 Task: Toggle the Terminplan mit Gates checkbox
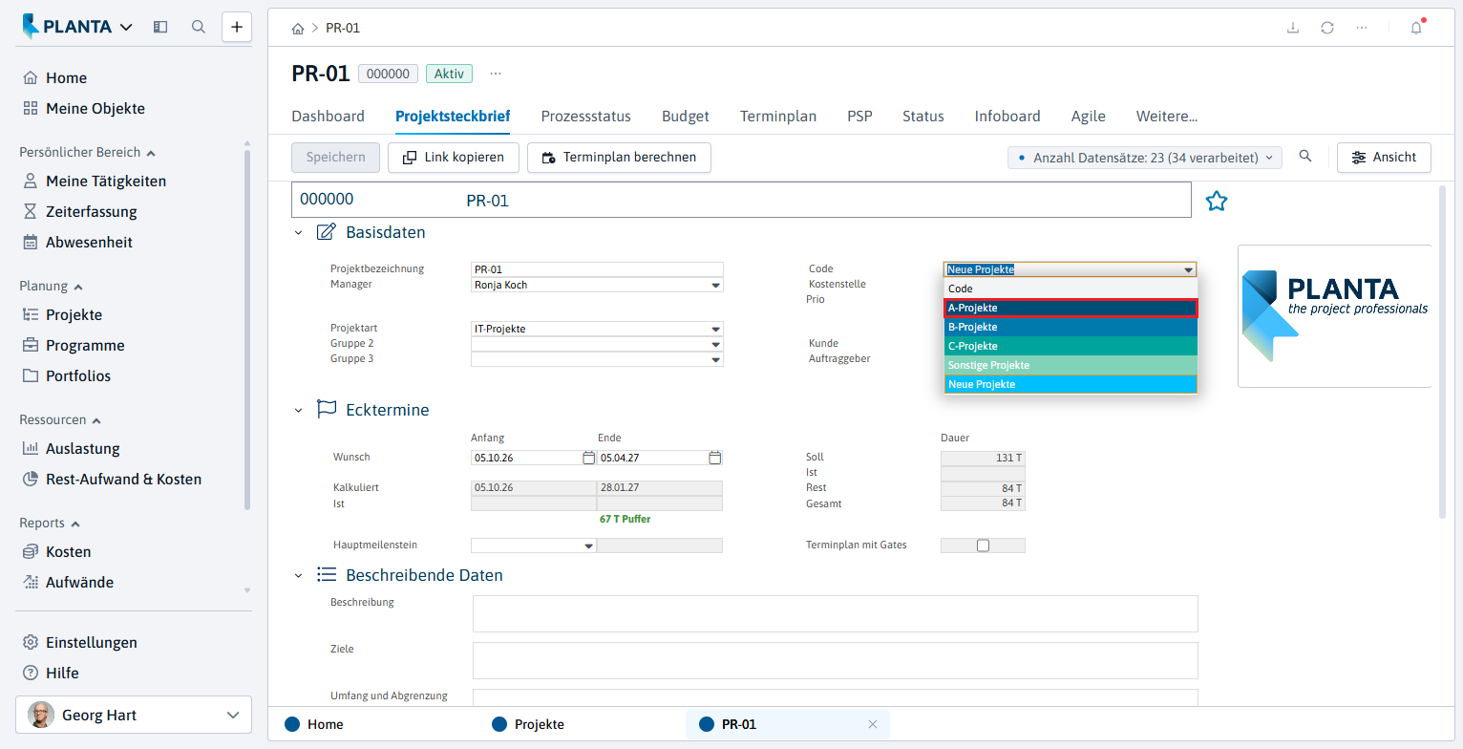pos(983,546)
